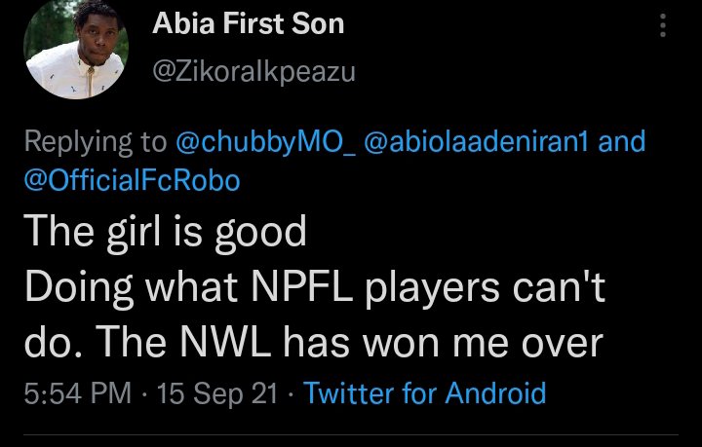Click the "Replying to" label

click(x=96, y=142)
